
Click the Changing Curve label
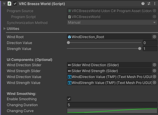tap(20, 111)
